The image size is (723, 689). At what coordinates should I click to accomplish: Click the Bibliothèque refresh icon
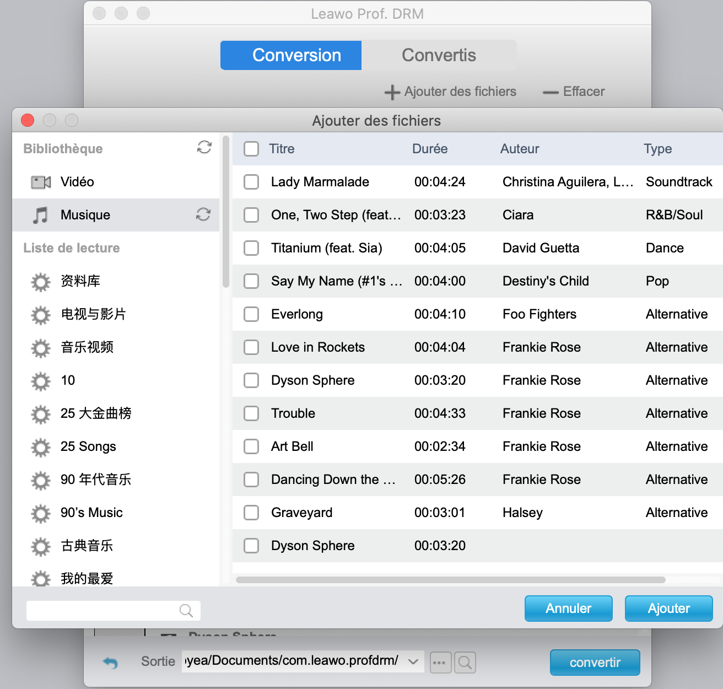click(204, 147)
